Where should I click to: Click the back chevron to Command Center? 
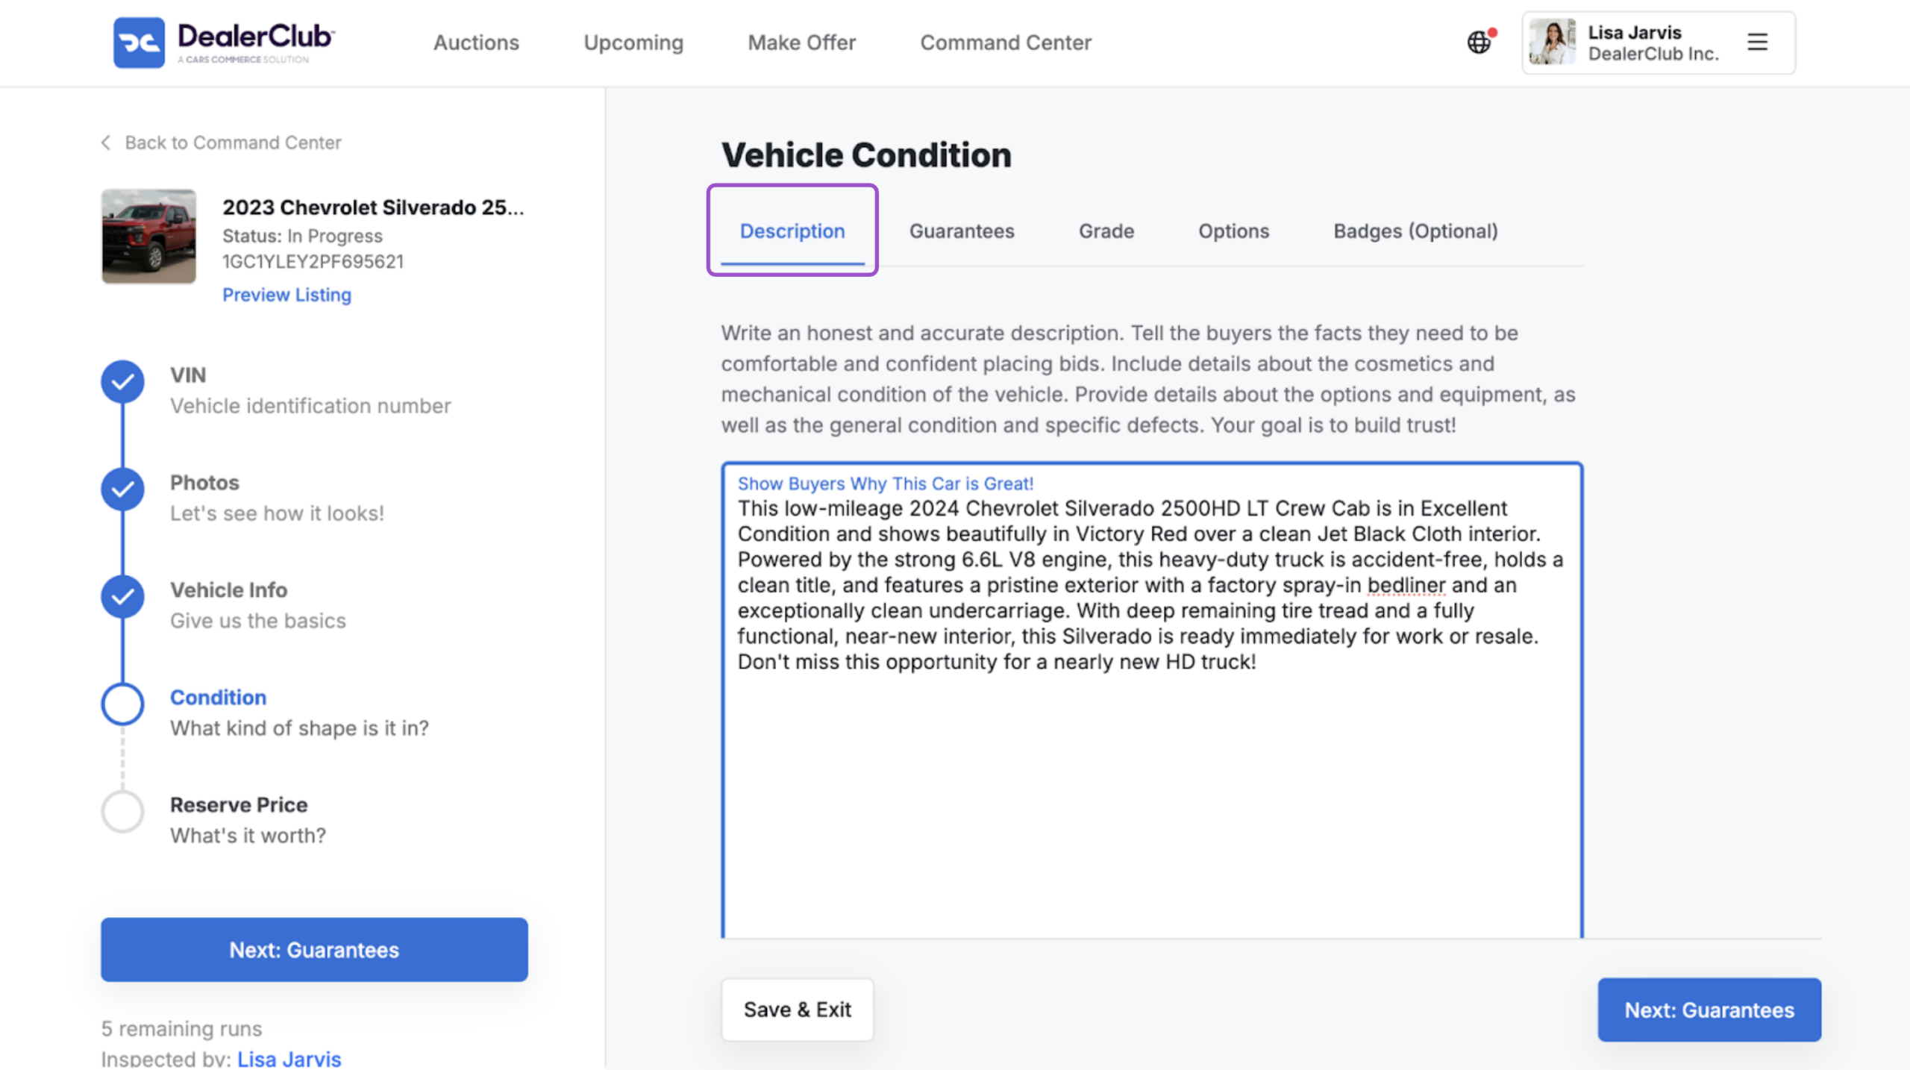click(106, 143)
